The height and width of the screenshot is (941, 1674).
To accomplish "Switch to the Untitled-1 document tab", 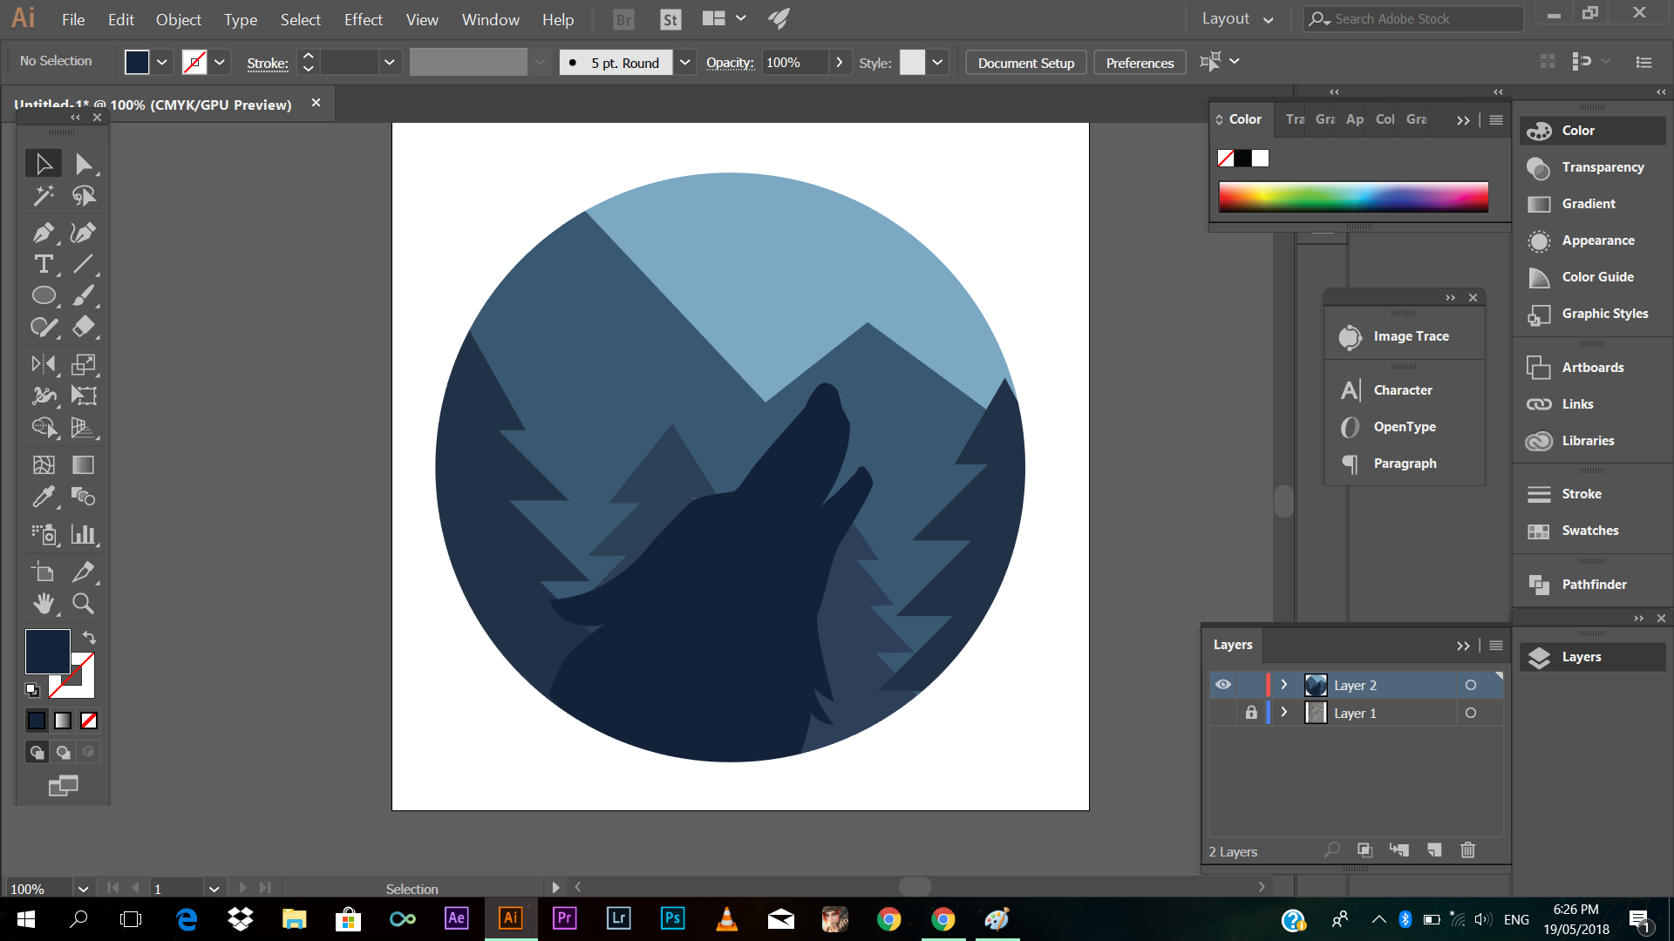I will 153,105.
